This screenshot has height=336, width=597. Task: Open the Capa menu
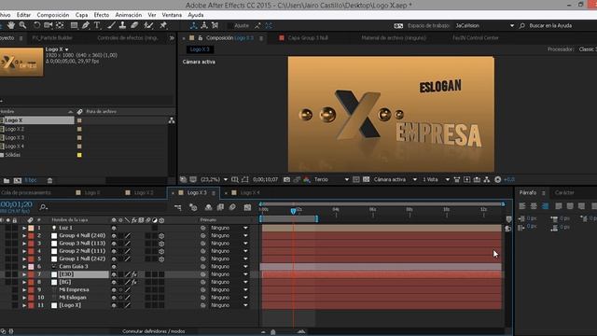pyautogui.click(x=81, y=15)
